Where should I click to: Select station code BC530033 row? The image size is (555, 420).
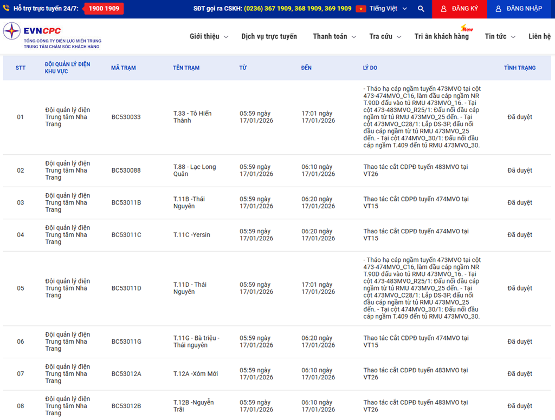click(x=126, y=117)
